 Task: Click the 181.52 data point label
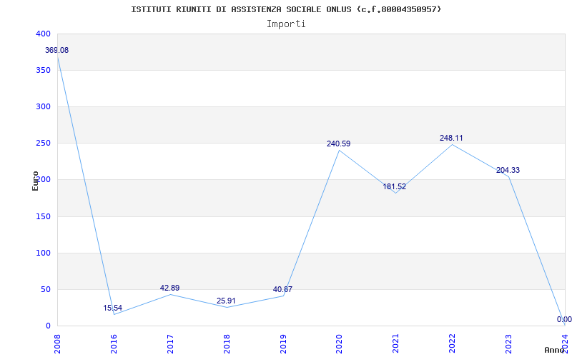395,187
